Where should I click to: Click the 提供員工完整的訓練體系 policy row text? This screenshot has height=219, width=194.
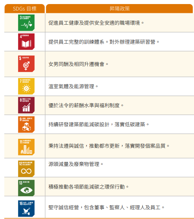point(76,42)
